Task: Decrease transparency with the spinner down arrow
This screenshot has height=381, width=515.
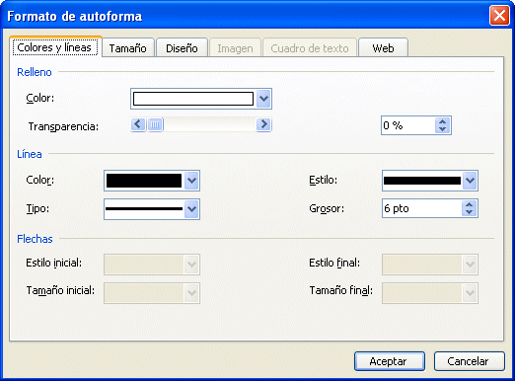Action: 443,129
